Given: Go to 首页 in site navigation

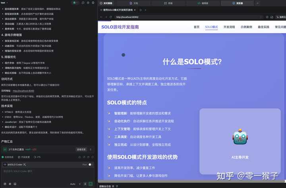Looking at the screenshot, I should pyautogui.click(x=197, y=27).
